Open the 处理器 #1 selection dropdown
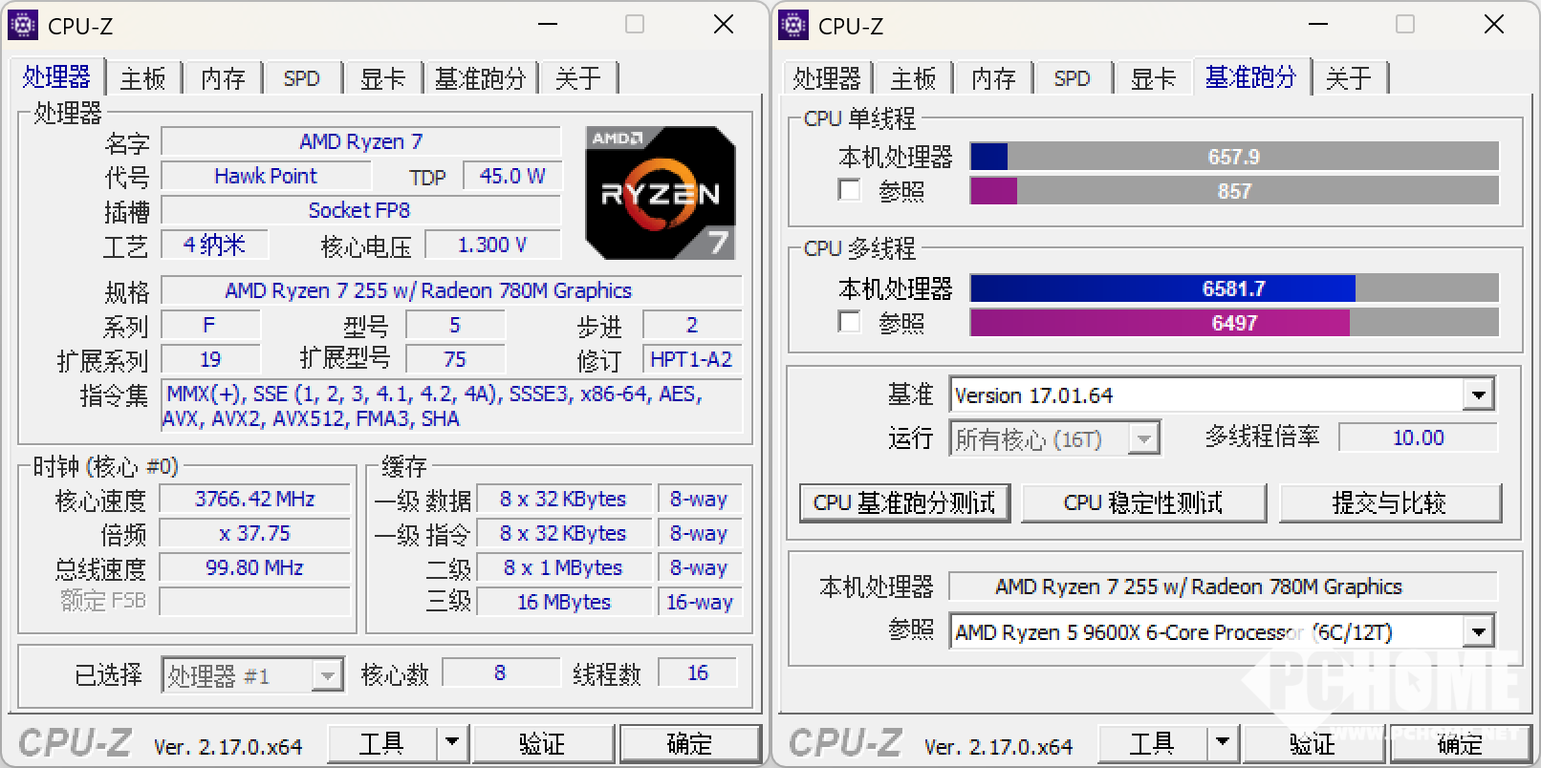1541x768 pixels. pyautogui.click(x=327, y=676)
